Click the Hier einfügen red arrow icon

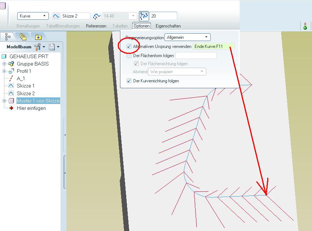click(11, 108)
